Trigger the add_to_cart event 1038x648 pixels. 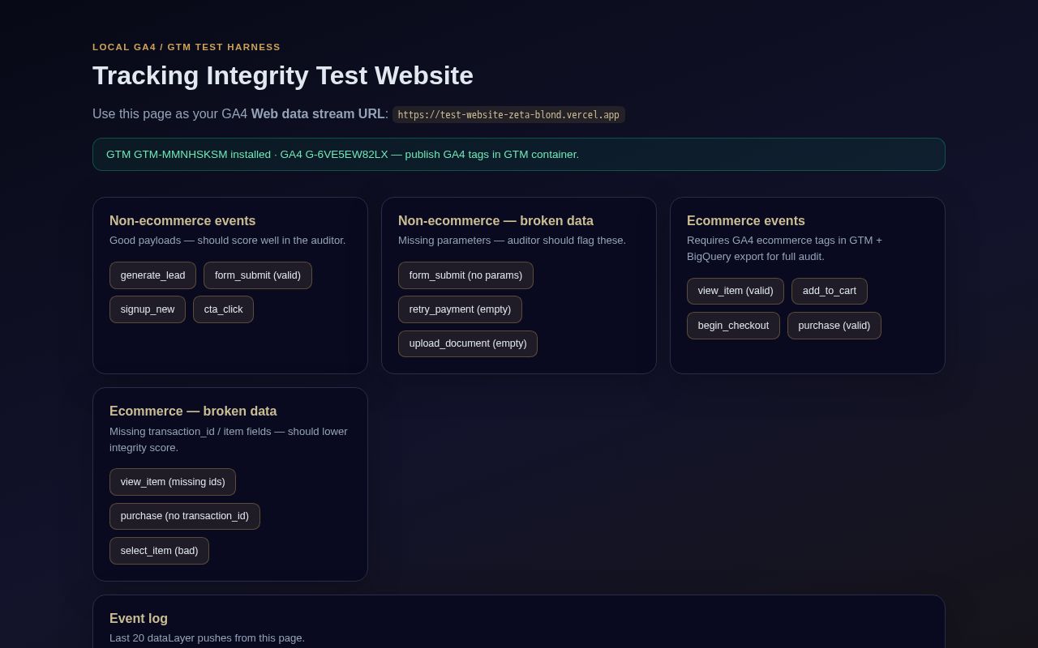pyautogui.click(x=830, y=291)
